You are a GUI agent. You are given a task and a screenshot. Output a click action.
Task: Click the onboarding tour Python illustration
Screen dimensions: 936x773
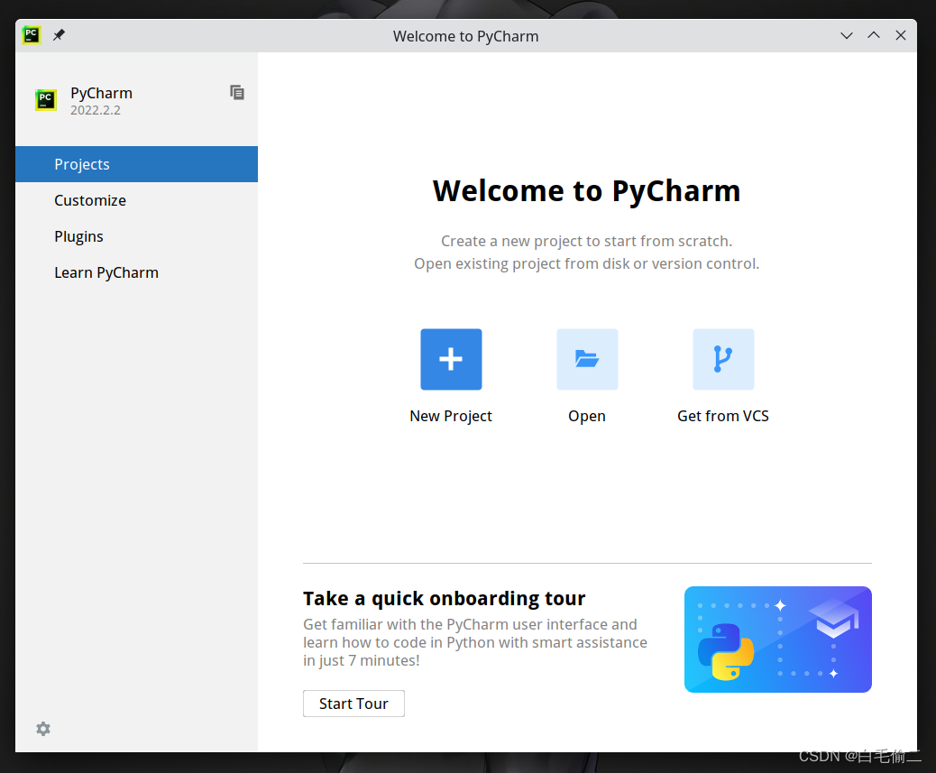point(778,640)
